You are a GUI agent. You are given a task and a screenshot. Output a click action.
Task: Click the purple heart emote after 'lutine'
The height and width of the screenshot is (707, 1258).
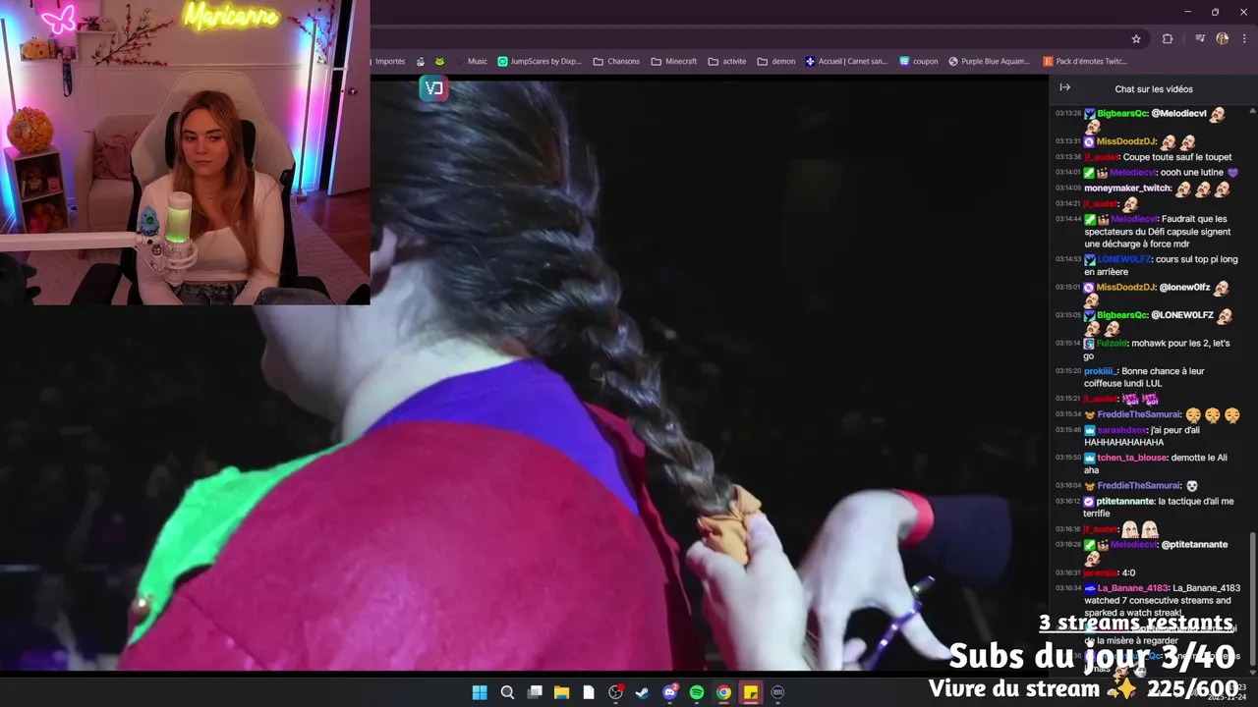(x=1233, y=173)
